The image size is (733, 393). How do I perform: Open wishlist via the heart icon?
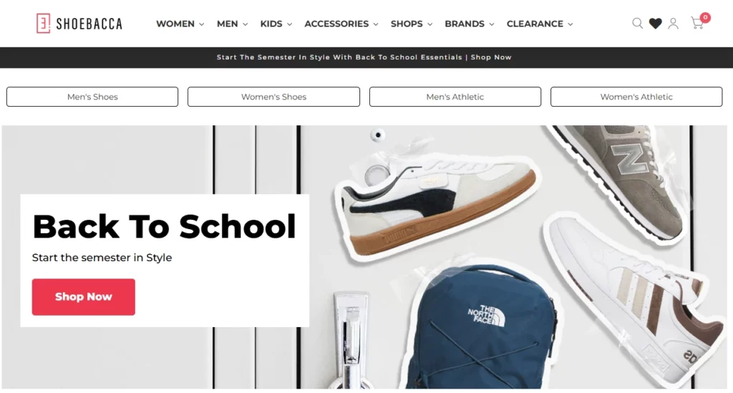click(x=656, y=24)
